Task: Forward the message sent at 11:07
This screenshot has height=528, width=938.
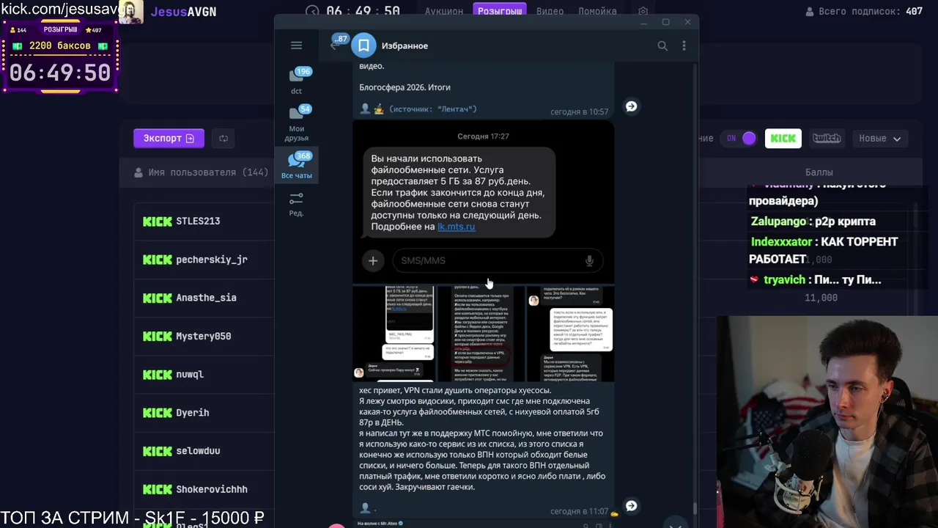Action: pos(631,506)
